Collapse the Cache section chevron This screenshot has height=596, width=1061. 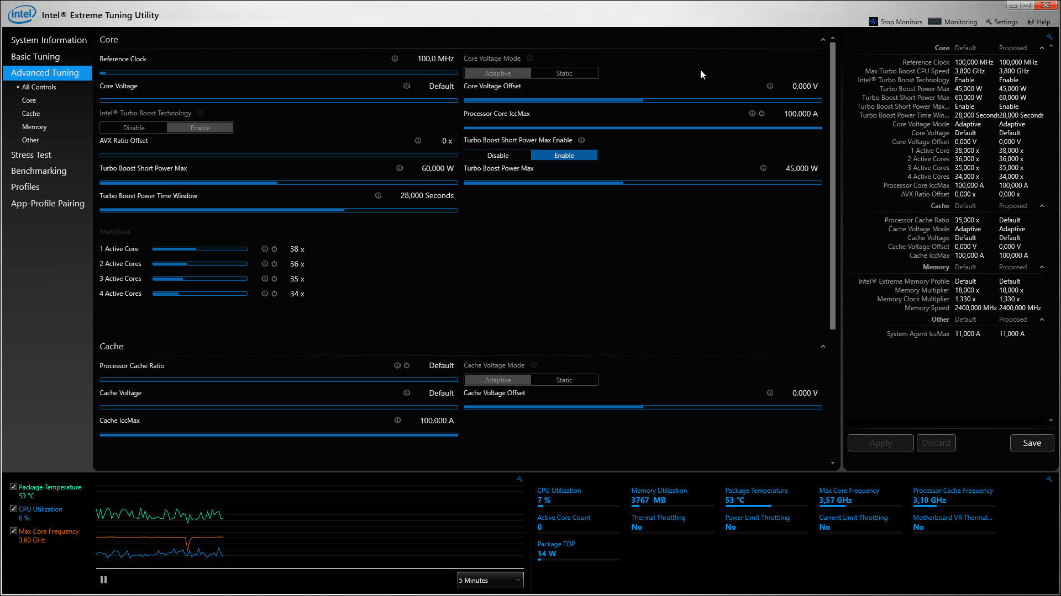click(823, 347)
